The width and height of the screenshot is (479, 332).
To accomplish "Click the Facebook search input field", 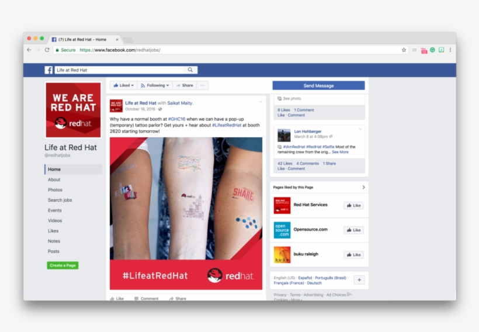I will 121,70.
